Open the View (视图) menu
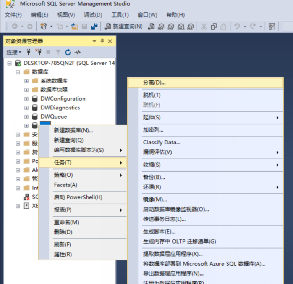 (66, 15)
